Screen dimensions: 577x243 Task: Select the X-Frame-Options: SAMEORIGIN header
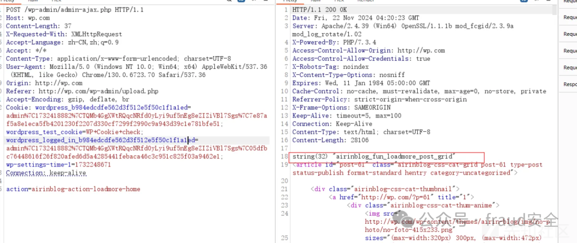[x=341, y=107]
